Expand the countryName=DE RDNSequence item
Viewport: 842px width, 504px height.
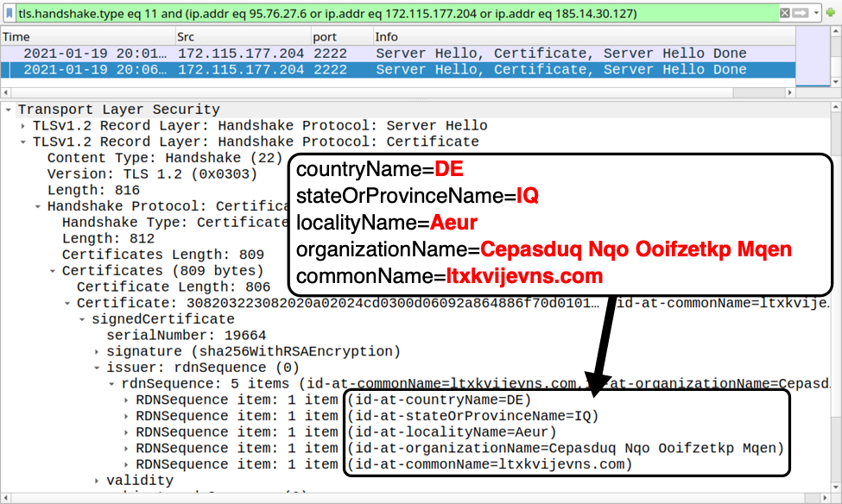126,400
